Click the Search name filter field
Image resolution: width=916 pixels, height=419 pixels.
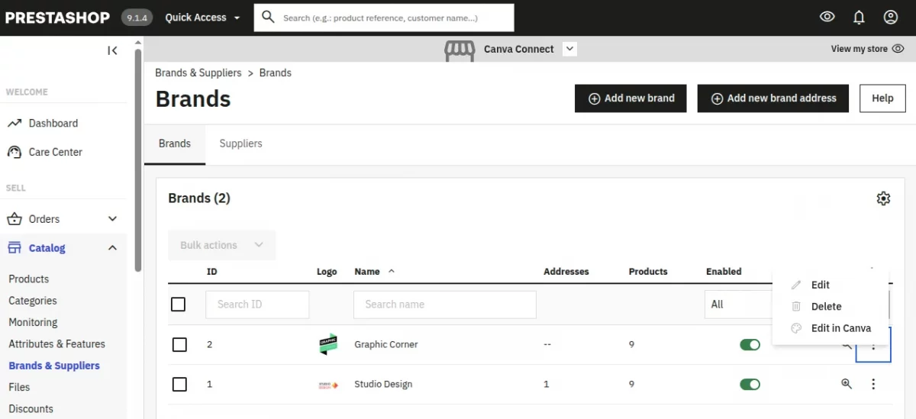(x=445, y=305)
